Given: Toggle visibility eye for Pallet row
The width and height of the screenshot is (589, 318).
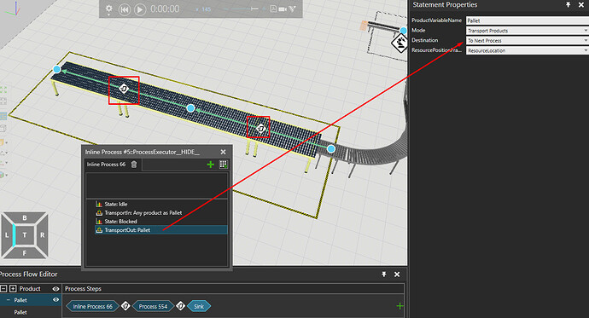Looking at the screenshot, I should 56,300.
